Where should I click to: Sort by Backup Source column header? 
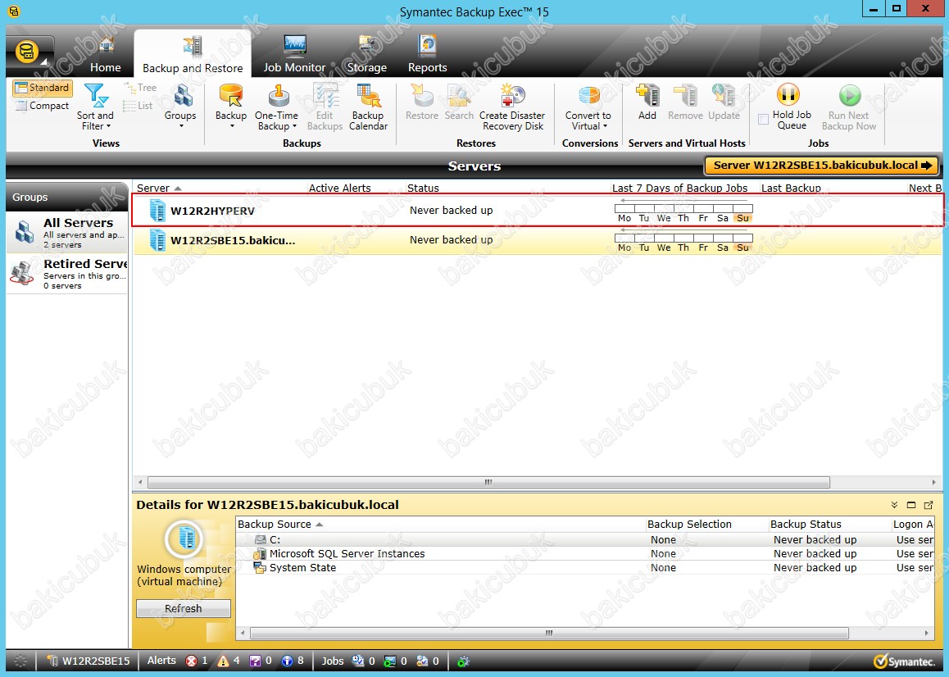coord(280,525)
